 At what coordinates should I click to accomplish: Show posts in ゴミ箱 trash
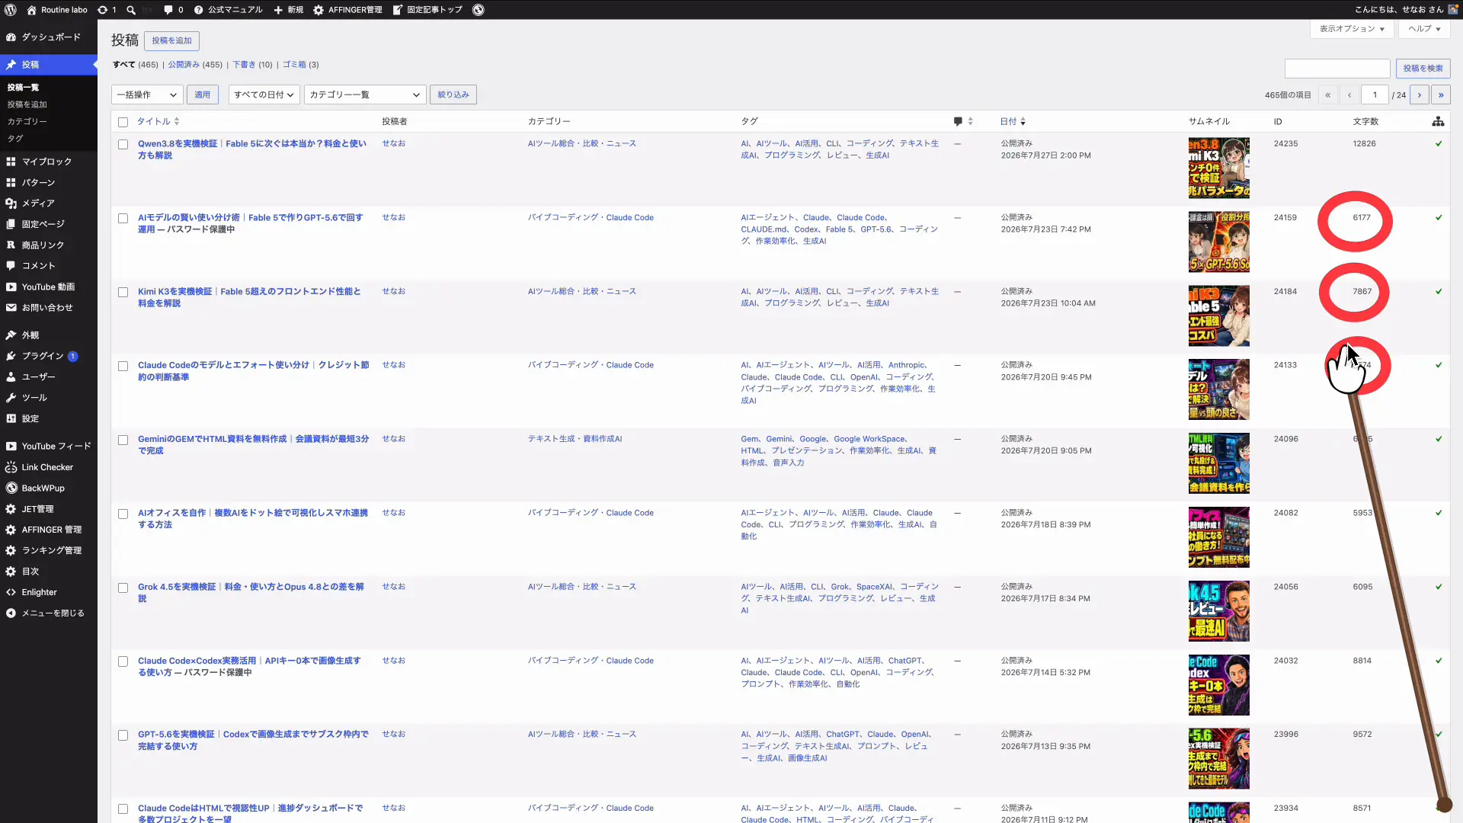tap(294, 65)
